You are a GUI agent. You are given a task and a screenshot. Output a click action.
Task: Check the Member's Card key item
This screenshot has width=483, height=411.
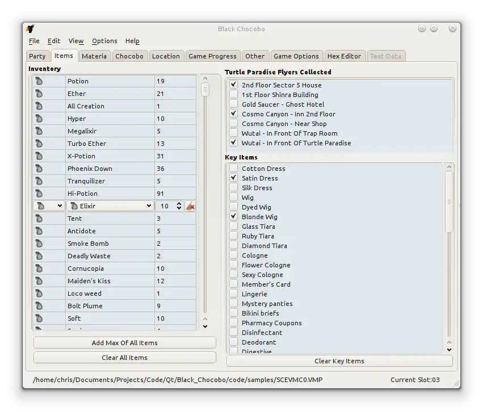(x=233, y=284)
